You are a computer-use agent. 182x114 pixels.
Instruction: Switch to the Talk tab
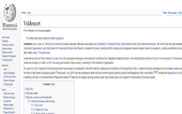click(x=29, y=13)
